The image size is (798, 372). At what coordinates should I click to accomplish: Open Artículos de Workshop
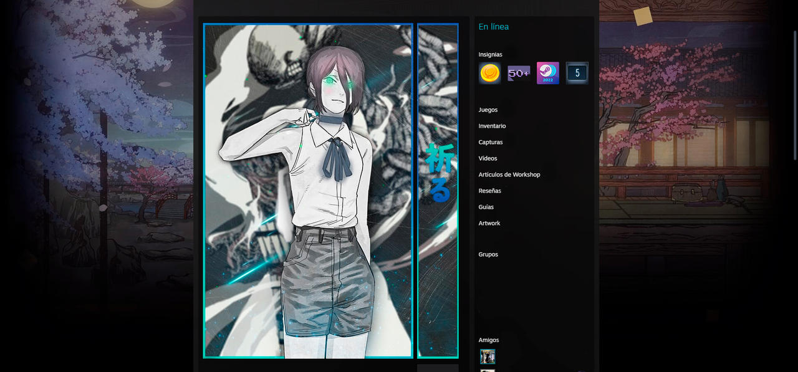tap(509, 174)
